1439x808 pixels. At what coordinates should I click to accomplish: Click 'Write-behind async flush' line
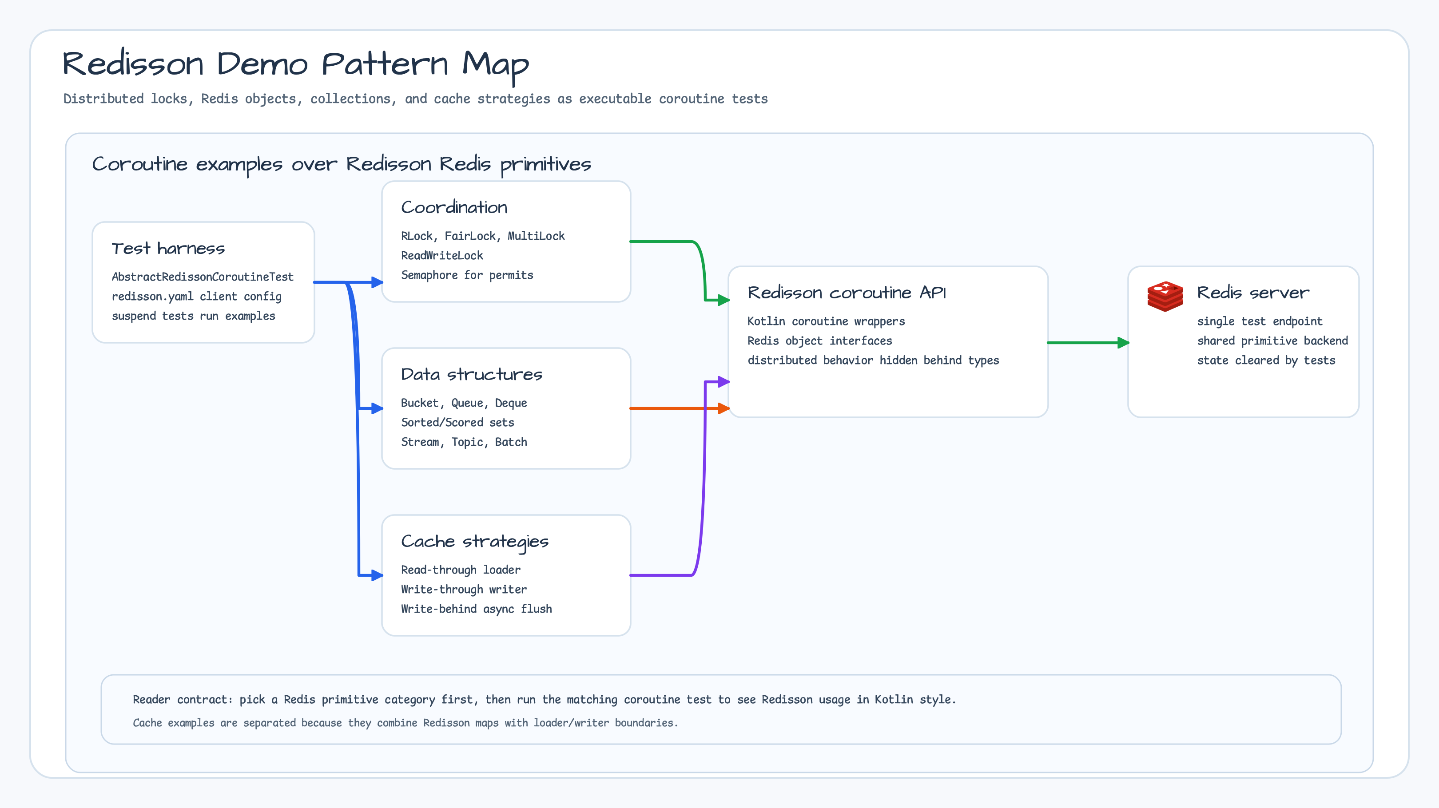pos(476,609)
